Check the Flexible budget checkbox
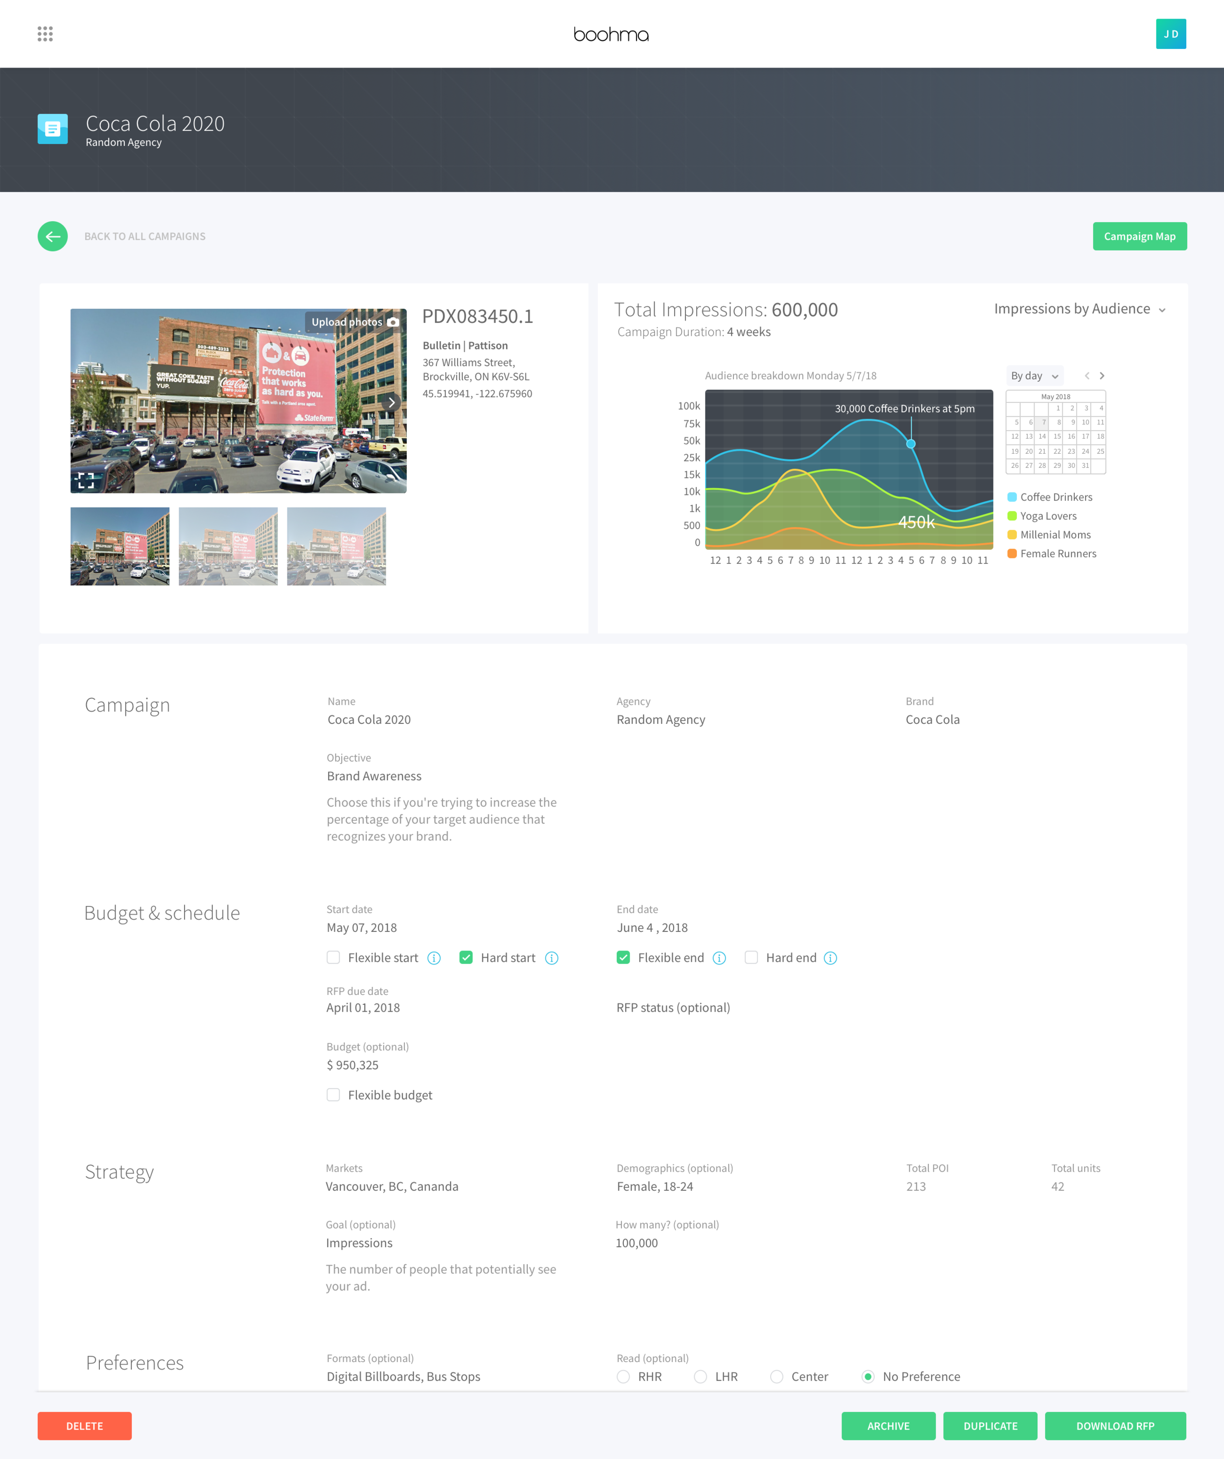Image resolution: width=1224 pixels, height=1459 pixels. (333, 1095)
